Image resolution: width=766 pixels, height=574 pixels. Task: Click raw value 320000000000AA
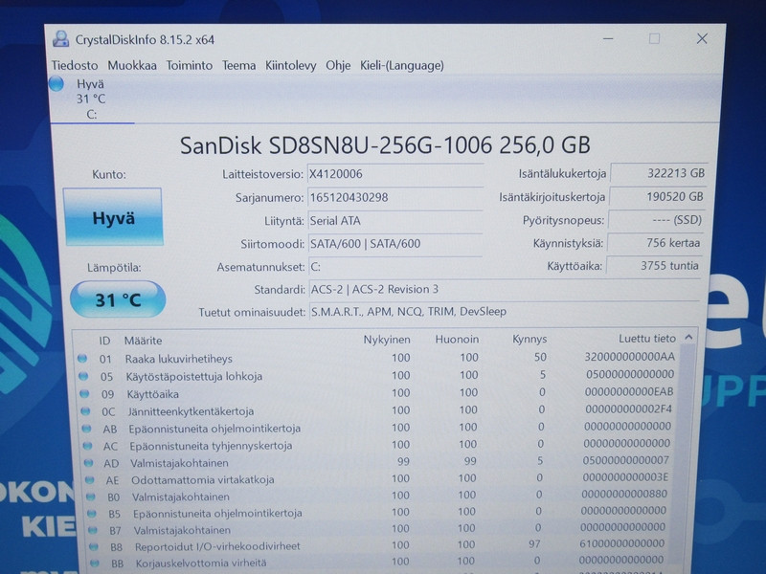point(630,357)
